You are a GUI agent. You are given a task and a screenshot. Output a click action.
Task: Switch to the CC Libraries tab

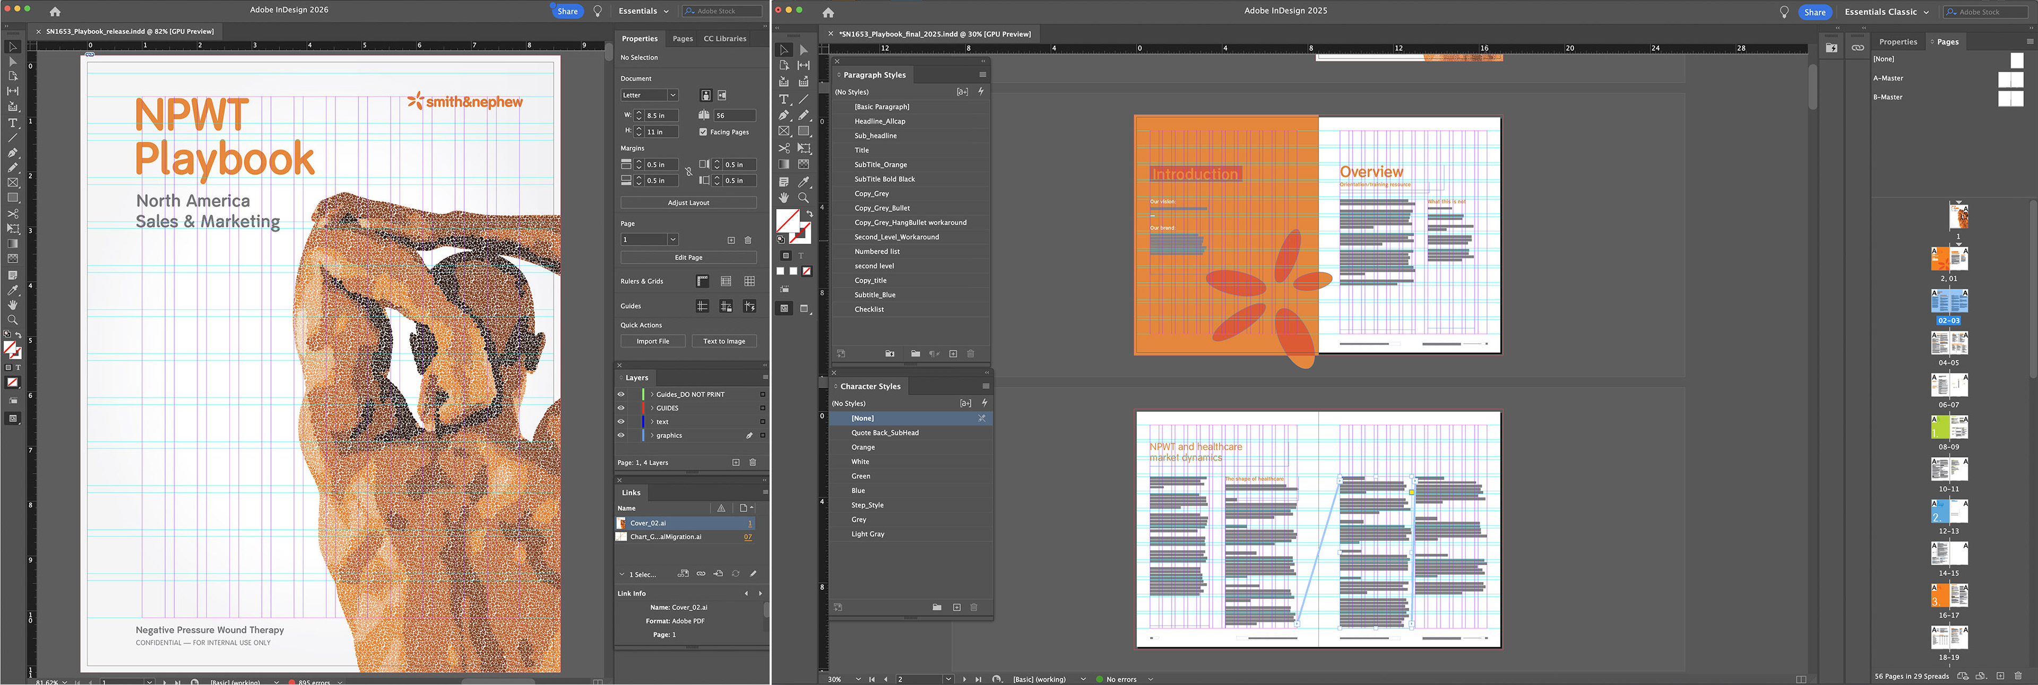pos(724,38)
